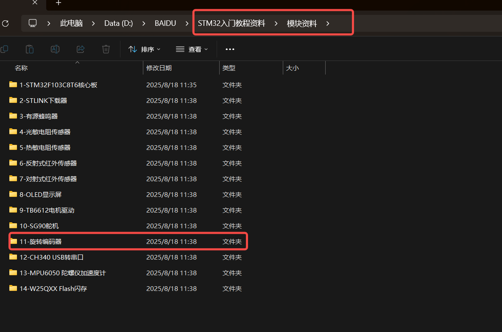Image resolution: width=502 pixels, height=332 pixels.
Task: Click the delete trash can icon
Action: 106,49
